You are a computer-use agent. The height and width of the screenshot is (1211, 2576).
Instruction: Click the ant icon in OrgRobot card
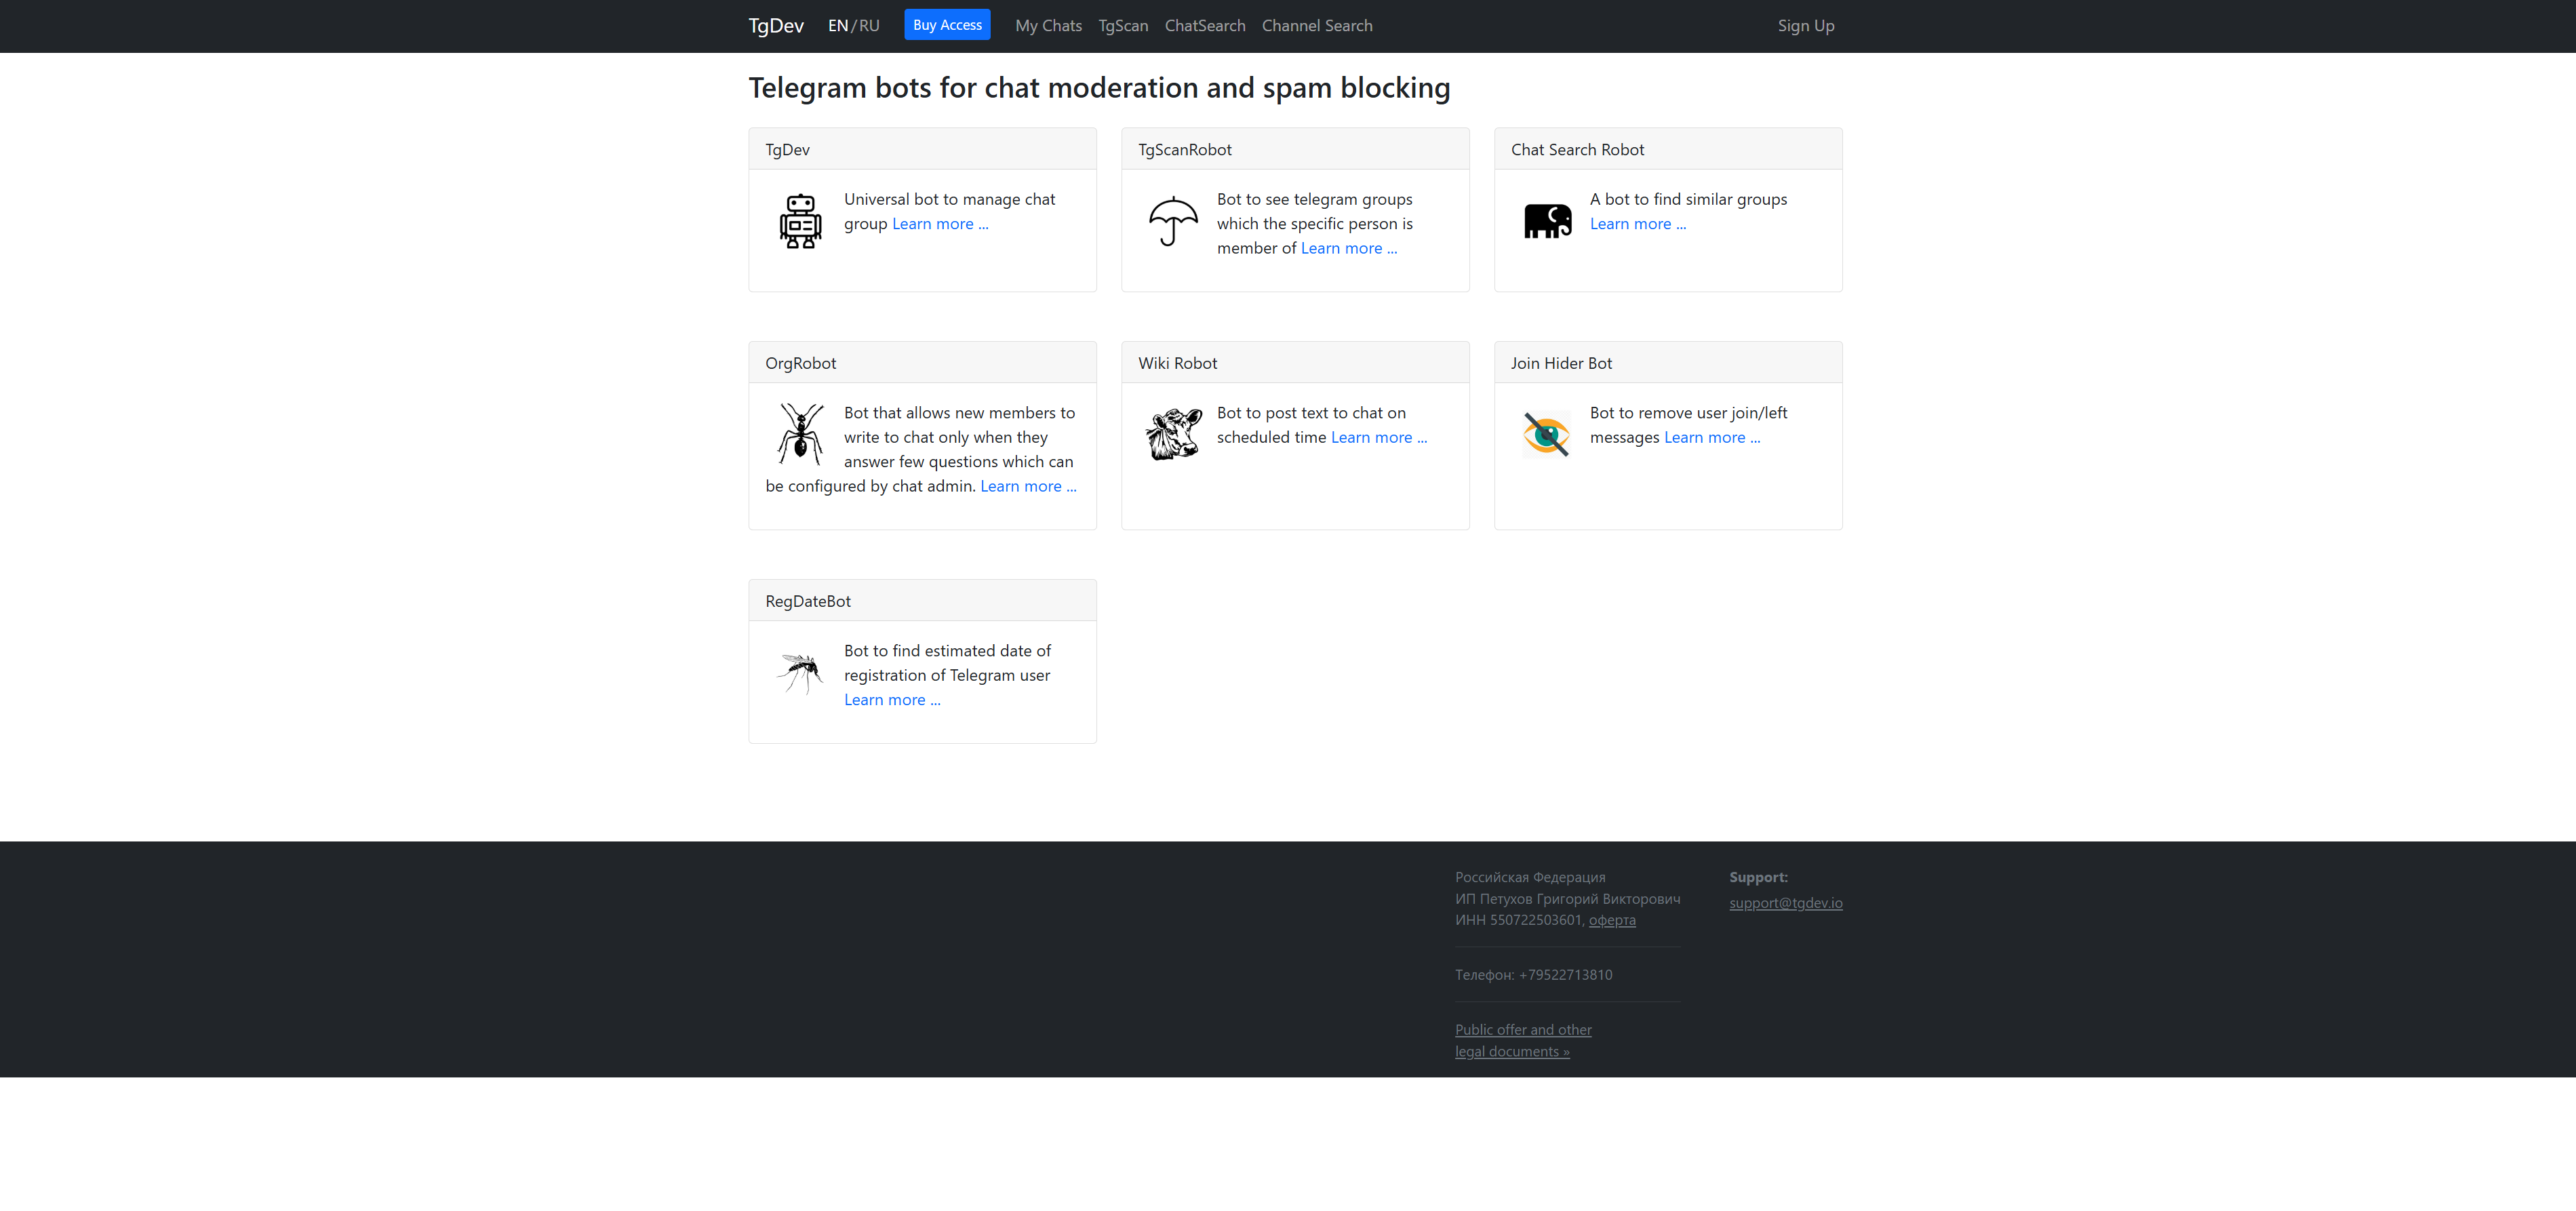coord(800,434)
